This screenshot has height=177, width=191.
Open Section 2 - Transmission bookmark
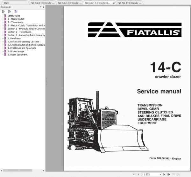click(x=19, y=32)
